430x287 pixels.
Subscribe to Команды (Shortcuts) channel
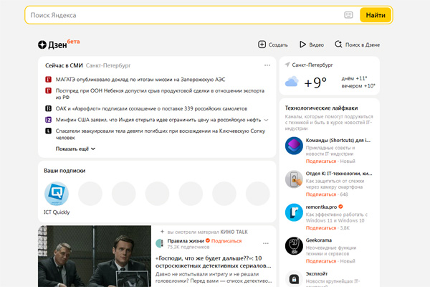321,161
